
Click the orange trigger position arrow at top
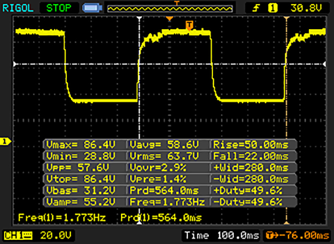169,19
